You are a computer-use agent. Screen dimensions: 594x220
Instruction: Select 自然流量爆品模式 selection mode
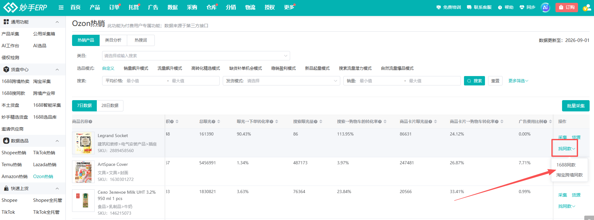click(x=397, y=68)
